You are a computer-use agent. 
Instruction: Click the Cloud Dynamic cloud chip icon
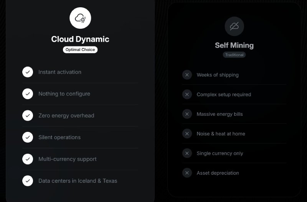[x=80, y=18]
